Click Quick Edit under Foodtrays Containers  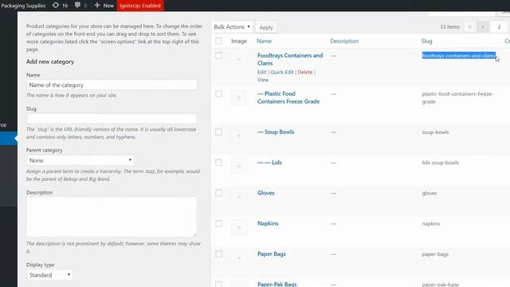tap(281, 72)
